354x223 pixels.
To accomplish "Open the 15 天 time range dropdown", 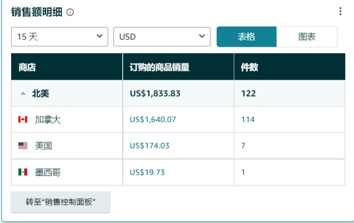I will tap(60, 37).
